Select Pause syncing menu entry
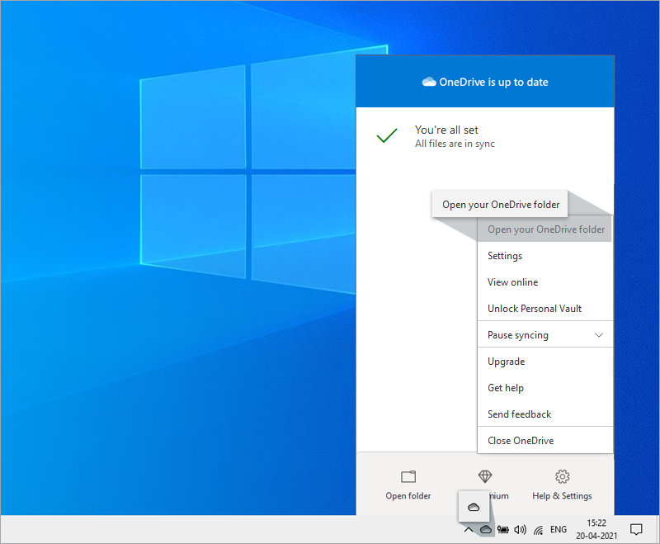This screenshot has width=660, height=544. (x=544, y=335)
